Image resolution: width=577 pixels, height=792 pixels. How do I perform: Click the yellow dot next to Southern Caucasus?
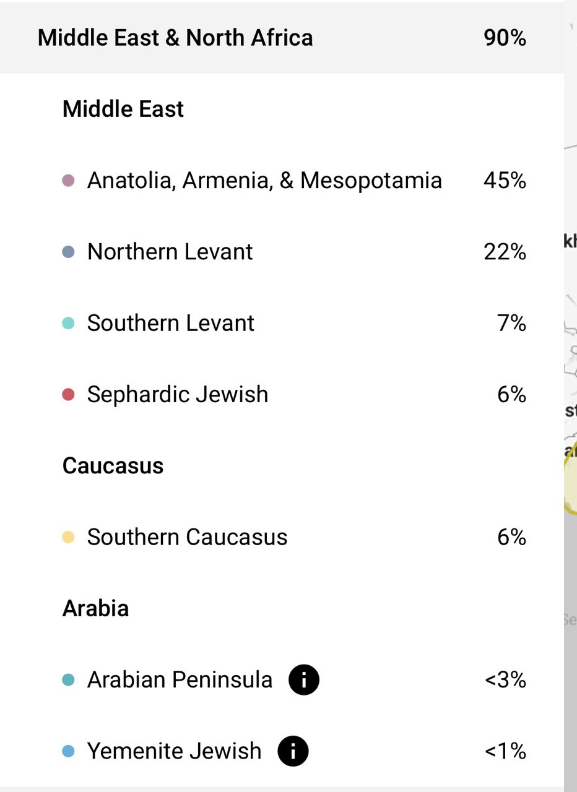point(69,537)
